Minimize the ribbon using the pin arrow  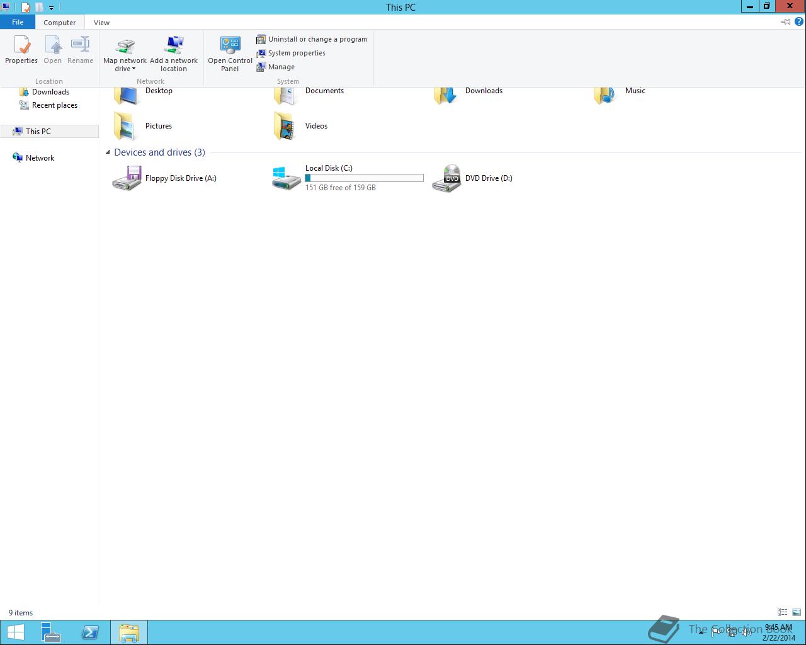pyautogui.click(x=785, y=22)
